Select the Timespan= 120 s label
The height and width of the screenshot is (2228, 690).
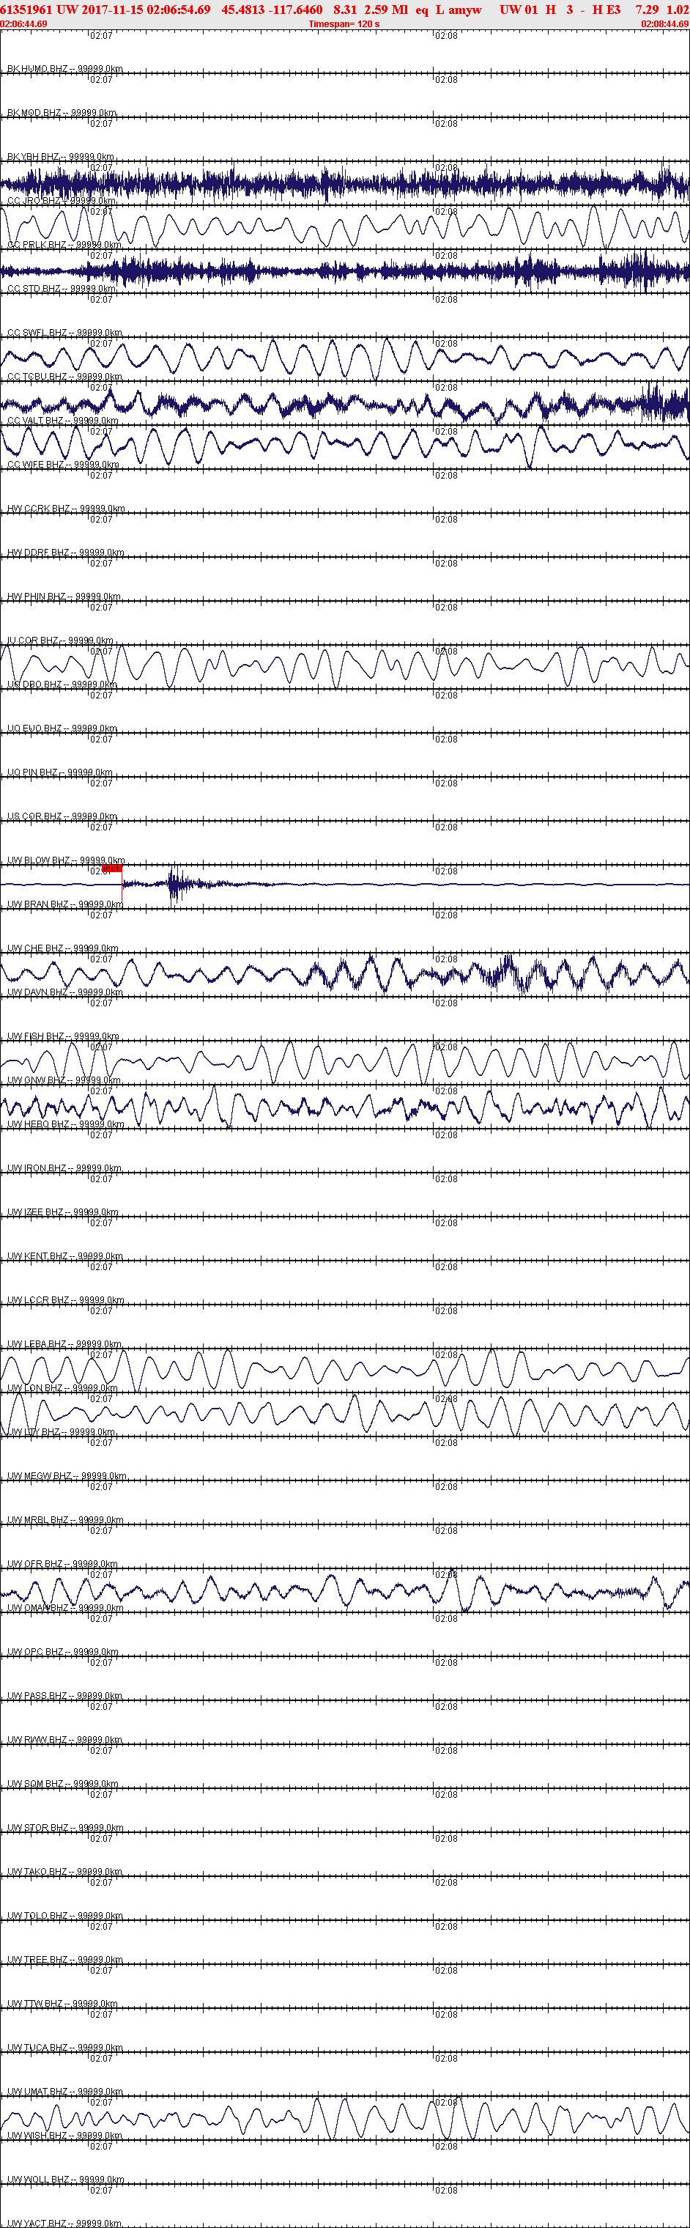344,24
